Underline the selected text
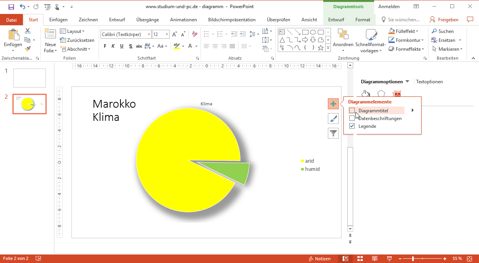The width and height of the screenshot is (479, 263). (122, 46)
